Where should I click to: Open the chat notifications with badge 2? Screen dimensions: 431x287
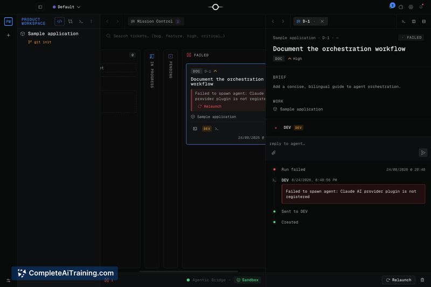click(x=392, y=6)
